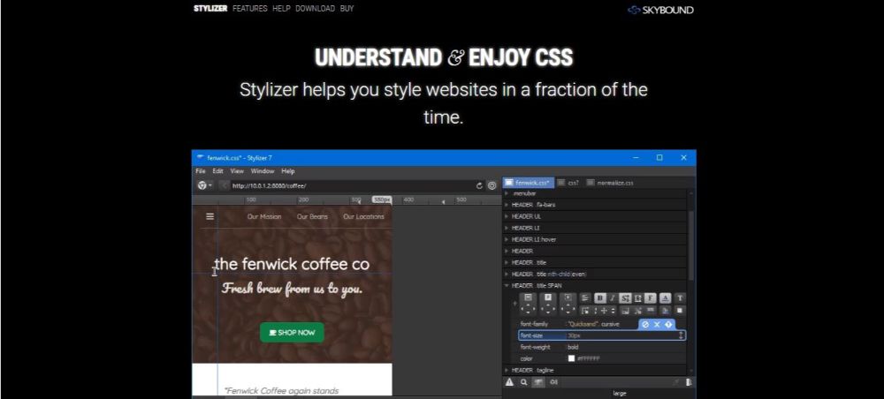
Task: Click the T text icon in style toolbar
Action: click(x=680, y=297)
